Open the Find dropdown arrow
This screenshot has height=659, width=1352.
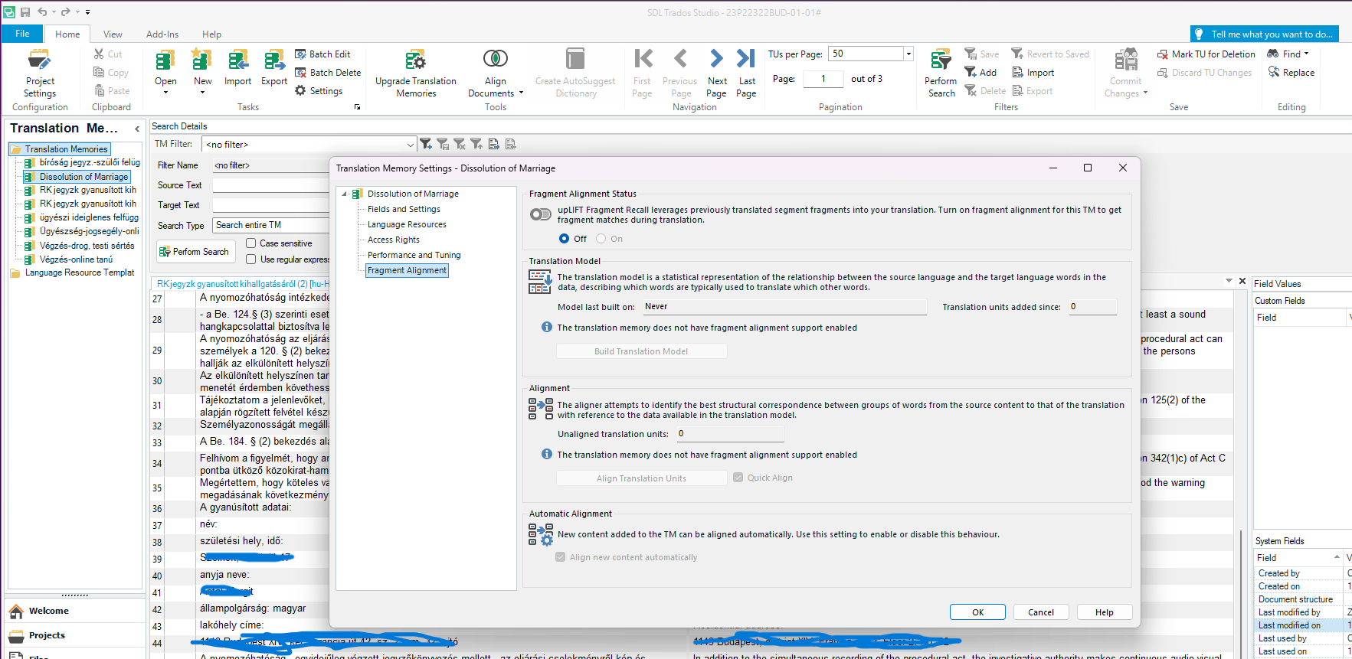[1306, 54]
